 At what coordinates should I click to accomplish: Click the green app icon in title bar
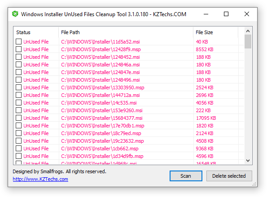click(15, 14)
